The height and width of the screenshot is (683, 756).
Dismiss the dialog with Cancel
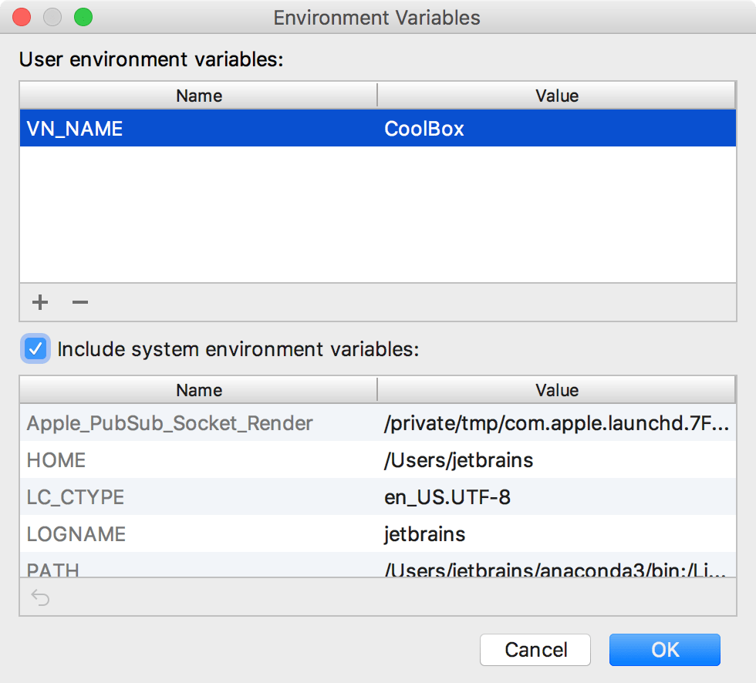click(x=535, y=649)
